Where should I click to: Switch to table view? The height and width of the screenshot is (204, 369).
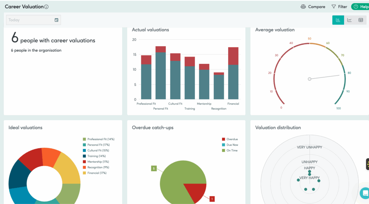click(360, 20)
